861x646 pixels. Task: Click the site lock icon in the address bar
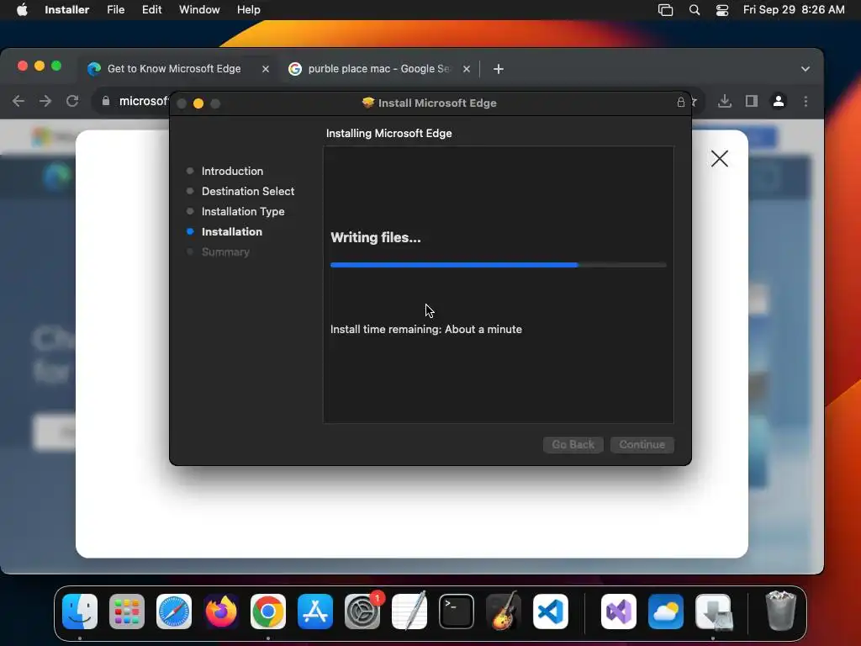point(106,101)
